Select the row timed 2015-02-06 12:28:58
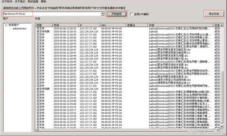The height and width of the screenshot is (136, 227). (x=128, y=92)
